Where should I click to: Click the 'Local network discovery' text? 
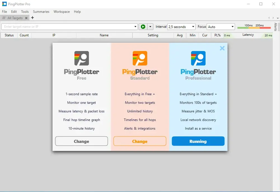(x=198, y=120)
